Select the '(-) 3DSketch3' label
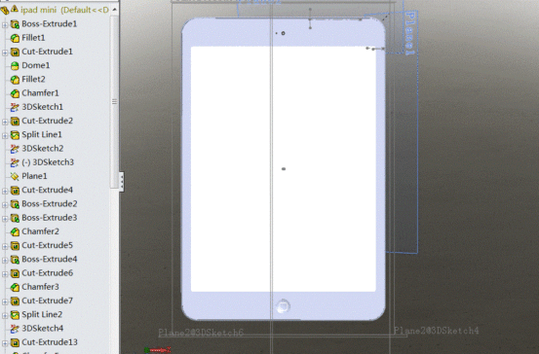 tap(48, 161)
